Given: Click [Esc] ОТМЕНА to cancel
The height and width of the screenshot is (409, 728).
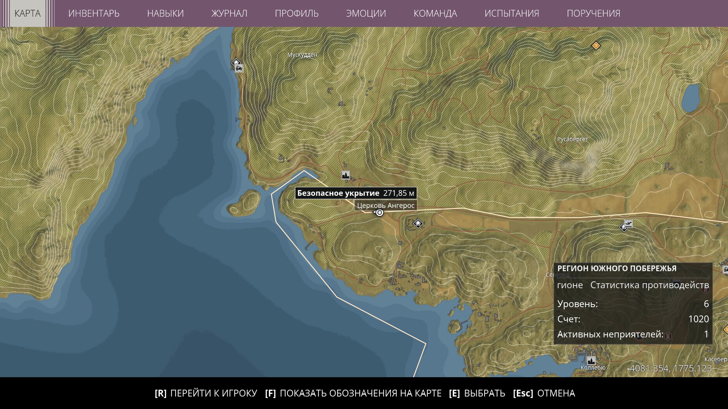Looking at the screenshot, I should click(x=544, y=393).
